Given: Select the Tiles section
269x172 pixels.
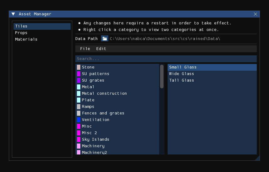Looking at the screenshot, I should (x=42, y=26).
